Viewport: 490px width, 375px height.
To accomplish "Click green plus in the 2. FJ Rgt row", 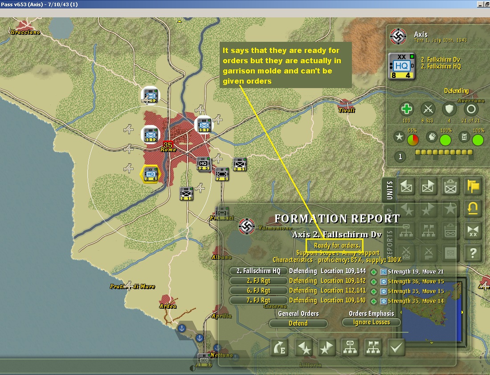I will pyautogui.click(x=373, y=282).
